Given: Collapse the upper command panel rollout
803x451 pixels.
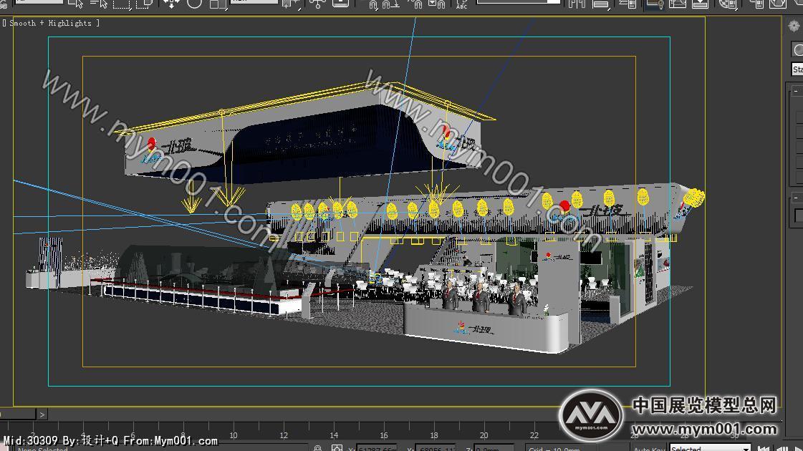Looking at the screenshot, I should [x=797, y=91].
